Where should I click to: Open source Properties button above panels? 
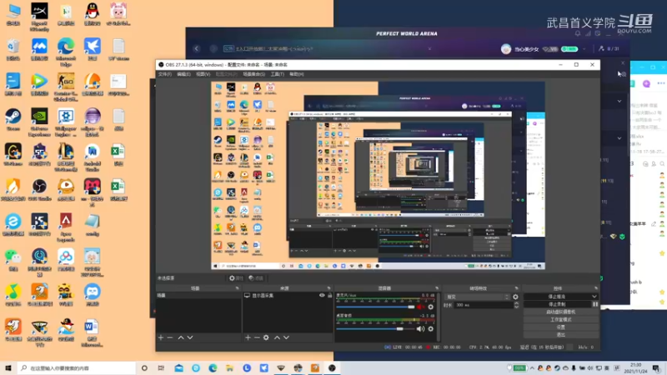click(236, 278)
